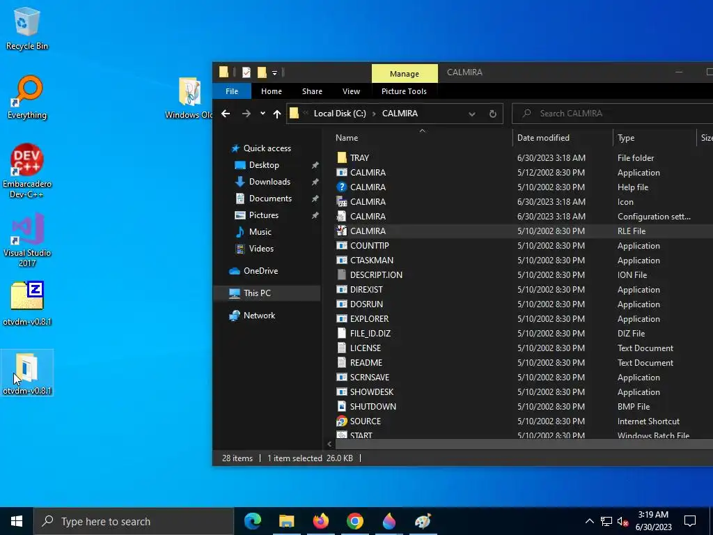Click CALMIRA breadcrumb in address bar
This screenshot has width=713, height=535.
click(x=400, y=114)
